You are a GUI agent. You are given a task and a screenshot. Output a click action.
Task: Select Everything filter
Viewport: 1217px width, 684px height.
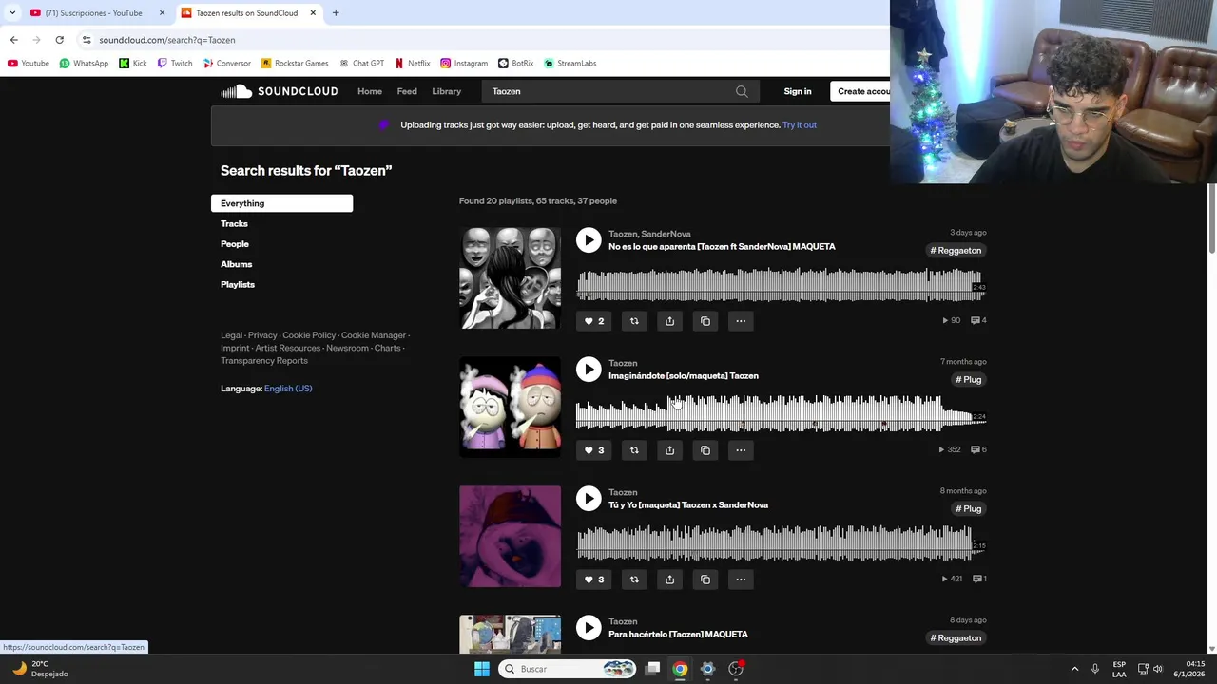[281, 203]
